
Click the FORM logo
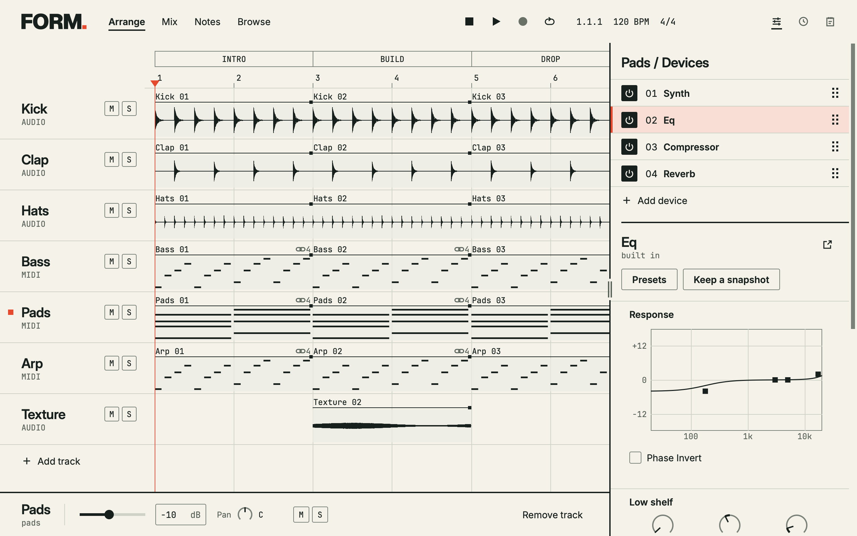pos(54,22)
